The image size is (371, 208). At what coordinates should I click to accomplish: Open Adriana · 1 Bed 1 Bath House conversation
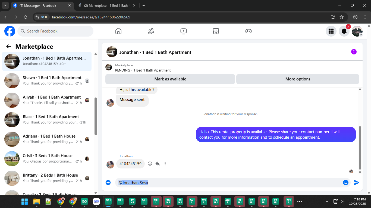47,139
